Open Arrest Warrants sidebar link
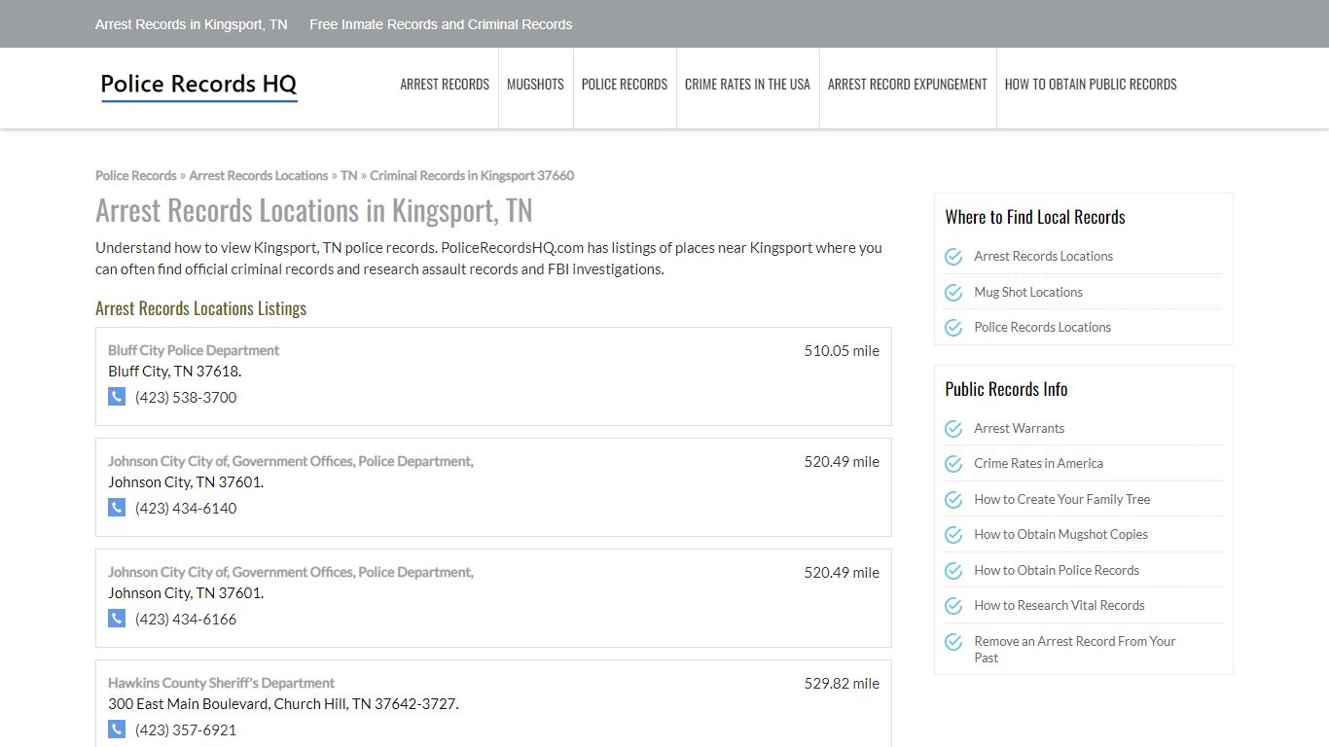The width and height of the screenshot is (1329, 747). (x=1020, y=428)
